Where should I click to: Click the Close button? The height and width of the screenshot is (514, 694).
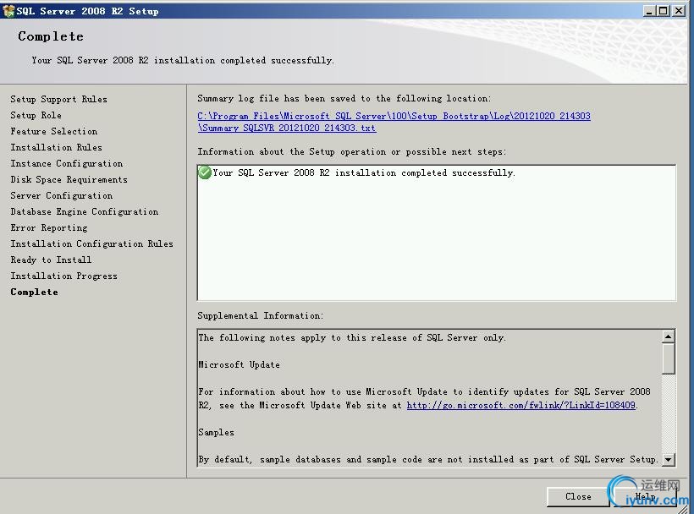[577, 496]
